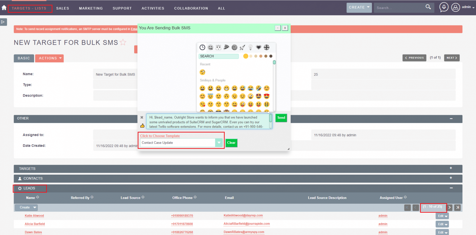Image resolution: width=476 pixels, height=235 pixels.
Task: Expand the admin user menu
Action: 467,7
